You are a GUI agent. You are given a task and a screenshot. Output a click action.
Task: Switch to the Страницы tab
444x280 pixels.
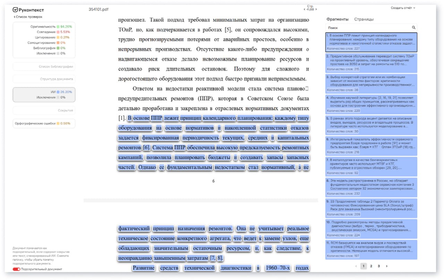tap(364, 19)
